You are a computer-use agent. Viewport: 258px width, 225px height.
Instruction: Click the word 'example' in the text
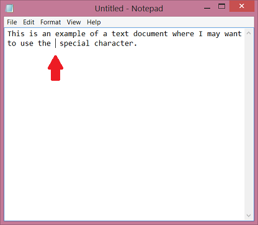coord(70,34)
